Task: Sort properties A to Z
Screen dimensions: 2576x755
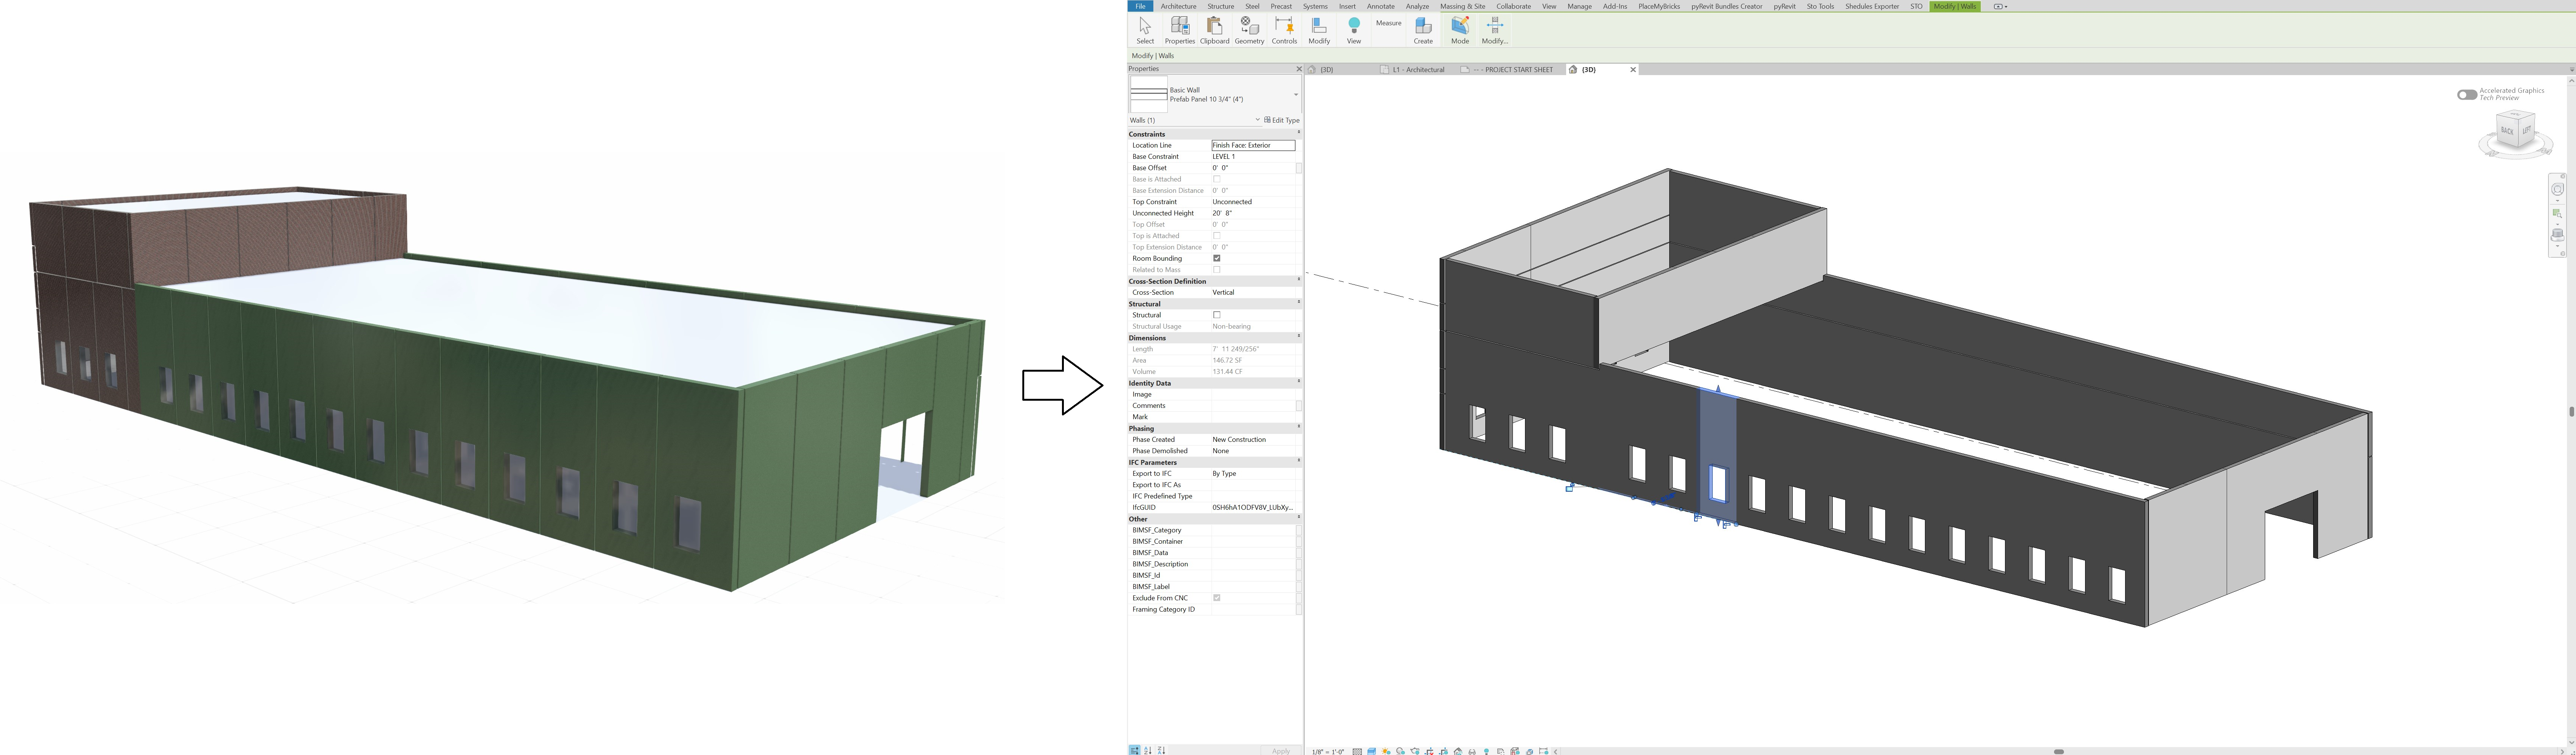Action: [1148, 750]
